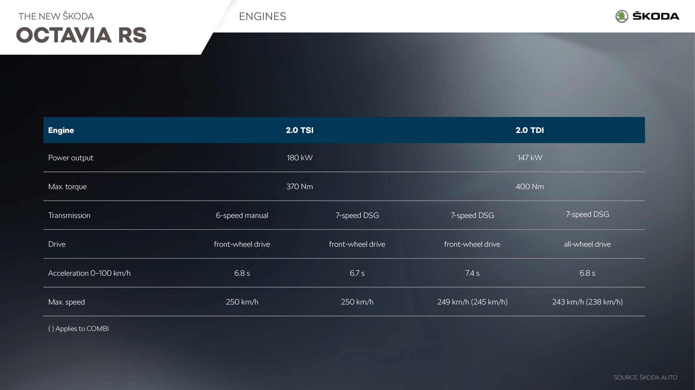Click the 370 Nm torque value
This screenshot has width=695, height=390.
(299, 187)
